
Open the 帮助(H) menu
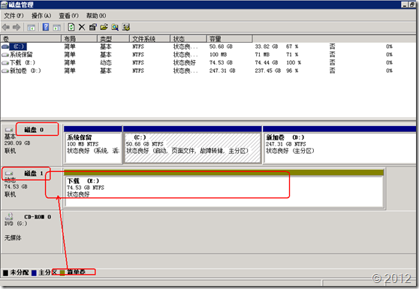96,16
